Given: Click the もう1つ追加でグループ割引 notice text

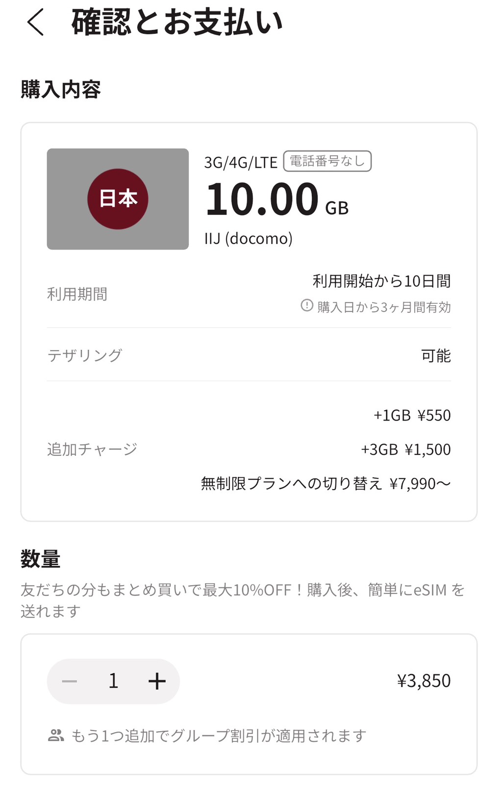Looking at the screenshot, I should [x=219, y=736].
